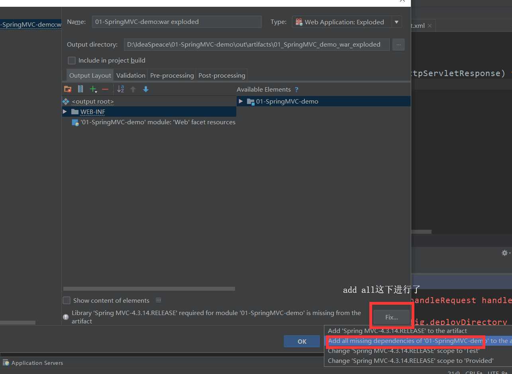Click the Fix... button
The image size is (512, 374).
pos(392,317)
